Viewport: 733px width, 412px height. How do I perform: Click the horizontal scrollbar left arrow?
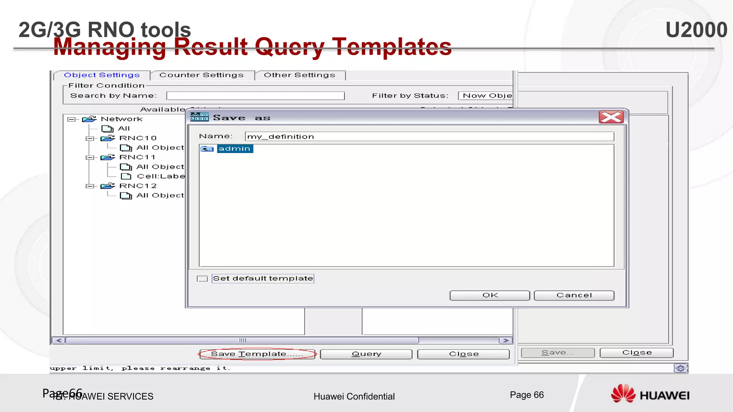pyautogui.click(x=59, y=340)
